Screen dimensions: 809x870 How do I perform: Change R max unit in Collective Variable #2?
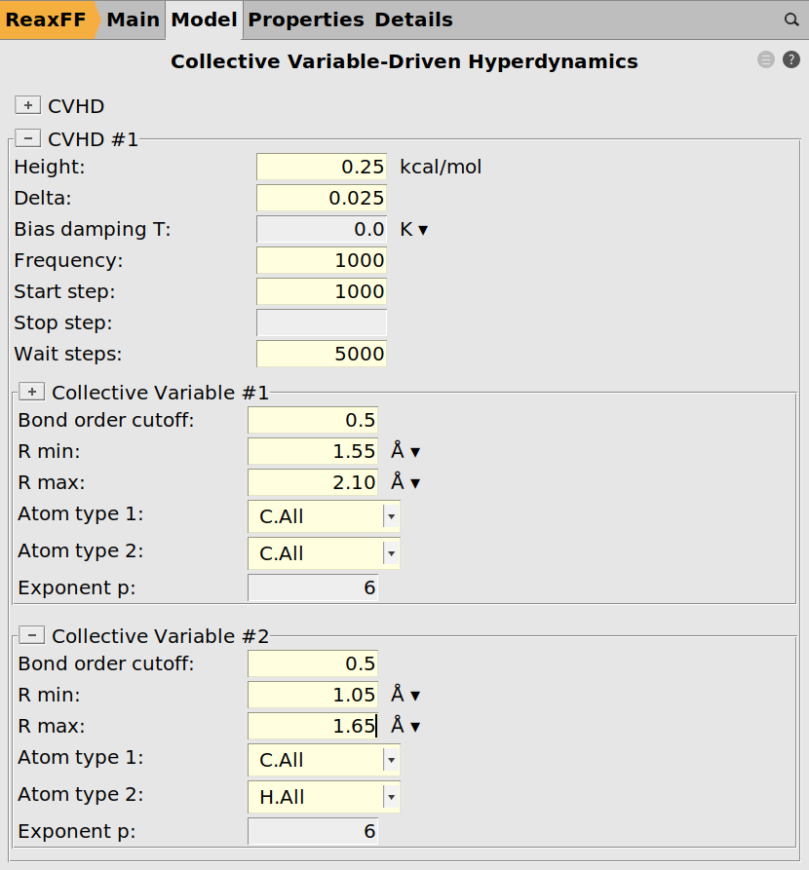(405, 726)
